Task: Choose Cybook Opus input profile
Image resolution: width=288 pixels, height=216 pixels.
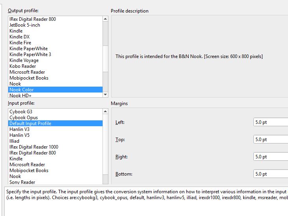Action: tap(24, 118)
